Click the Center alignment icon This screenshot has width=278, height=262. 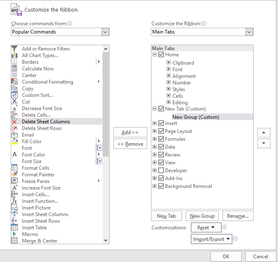[x=14, y=75]
